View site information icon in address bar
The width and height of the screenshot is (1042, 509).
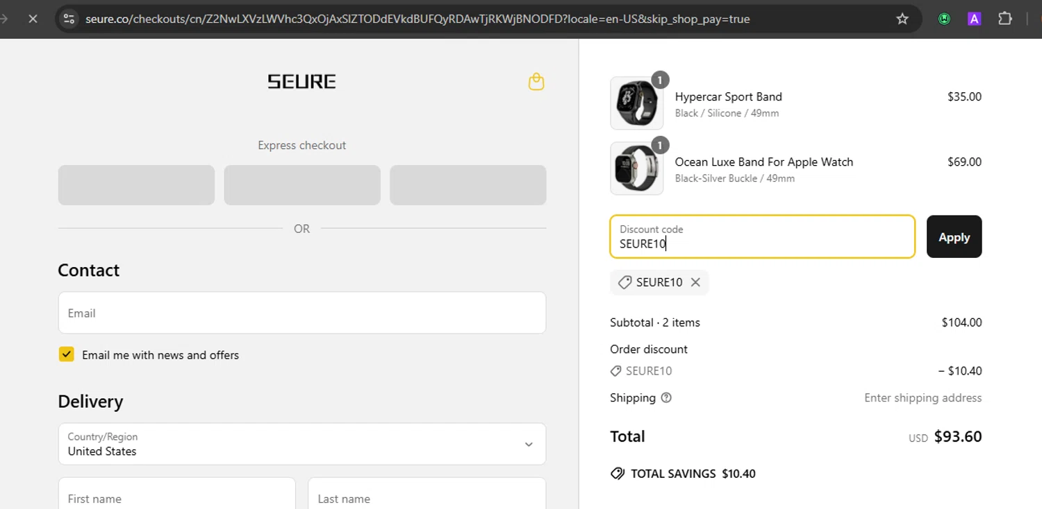(69, 19)
